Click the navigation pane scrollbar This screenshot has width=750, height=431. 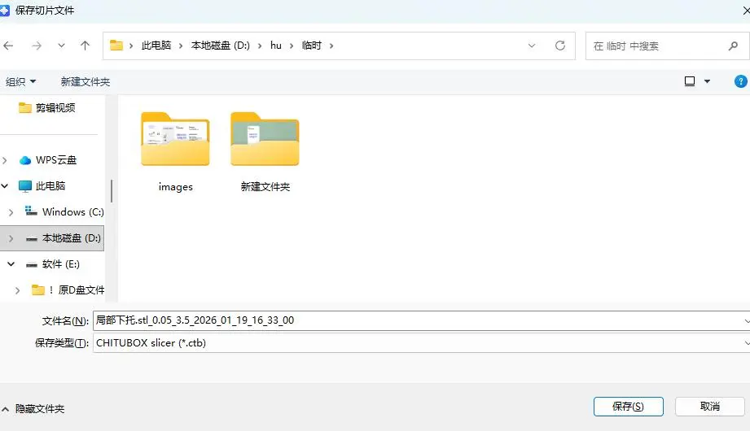pos(112,190)
